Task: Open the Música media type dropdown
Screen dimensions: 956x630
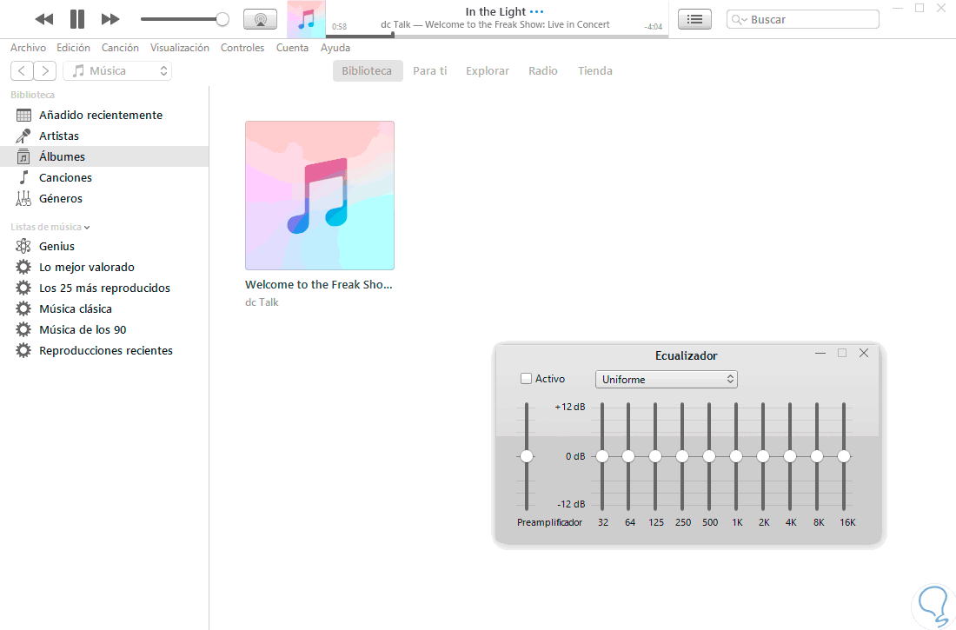Action: 117,70
